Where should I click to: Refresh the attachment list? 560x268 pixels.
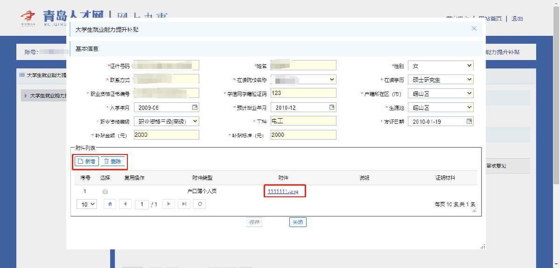click(x=200, y=204)
